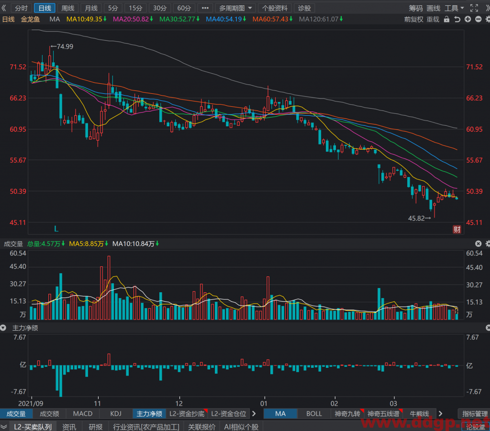Switch to 分时 intraday chart
490x431 pixels.
coord(21,8)
